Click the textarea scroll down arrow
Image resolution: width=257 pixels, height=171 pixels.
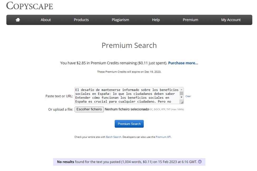pos(181,97)
